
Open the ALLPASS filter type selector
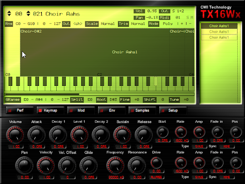(157, 177)
